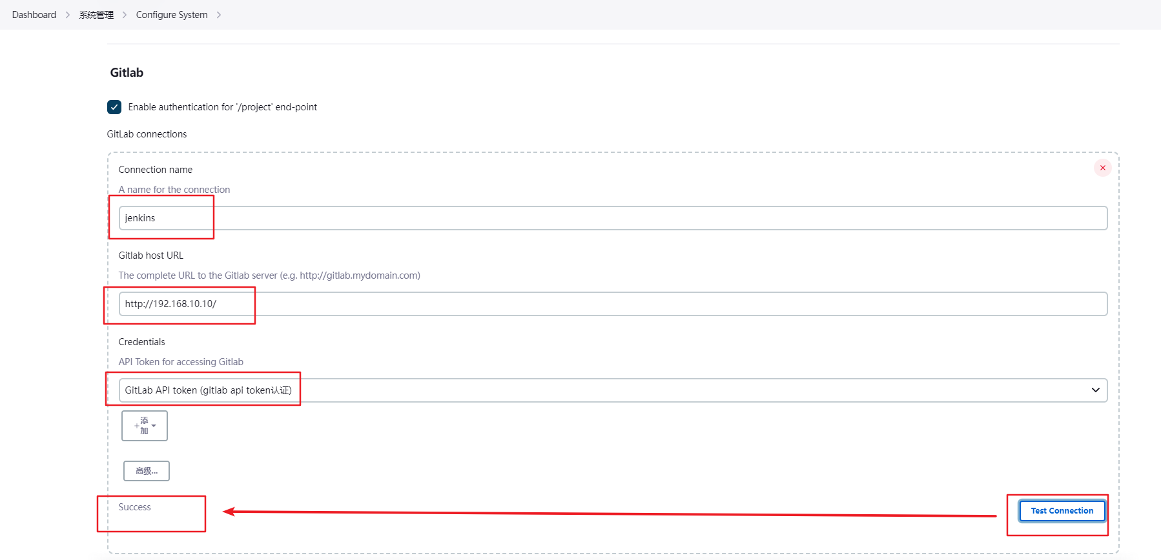Click the Credentials label
Viewport: 1161px width, 560px height.
click(x=141, y=342)
